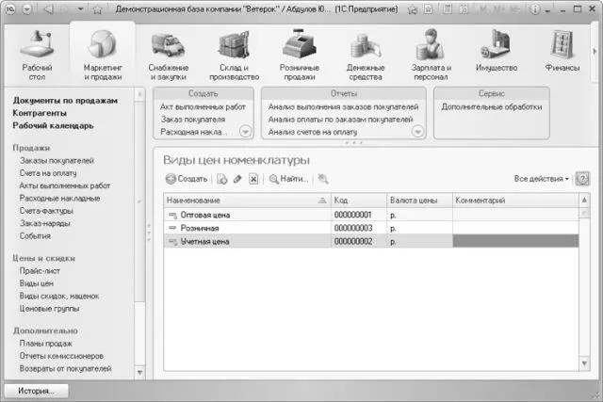Open Ценовые группы in navigation panel
Image resolution: width=603 pixels, height=402 pixels.
(49, 309)
